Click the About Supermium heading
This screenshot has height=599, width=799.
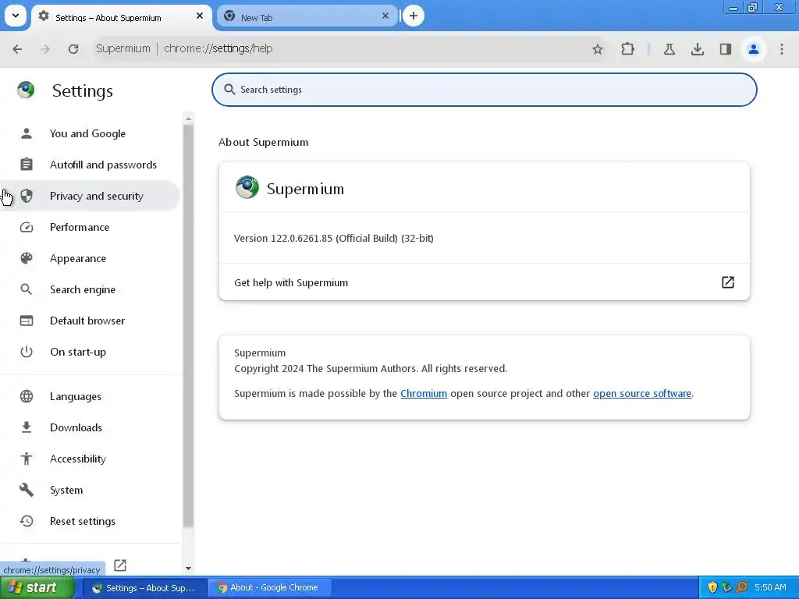264,142
